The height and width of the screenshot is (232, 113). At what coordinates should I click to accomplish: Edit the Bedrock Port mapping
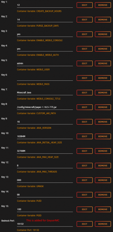85,224
